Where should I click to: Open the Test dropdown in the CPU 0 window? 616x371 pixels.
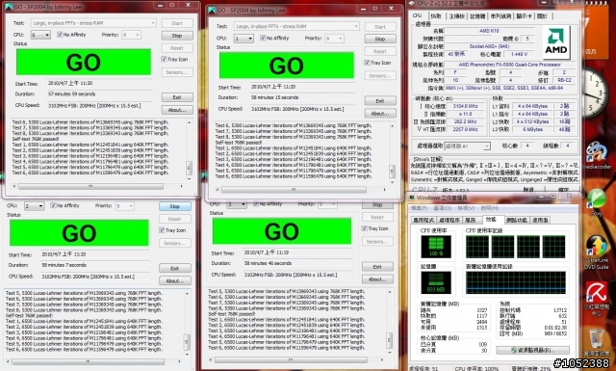93,23
